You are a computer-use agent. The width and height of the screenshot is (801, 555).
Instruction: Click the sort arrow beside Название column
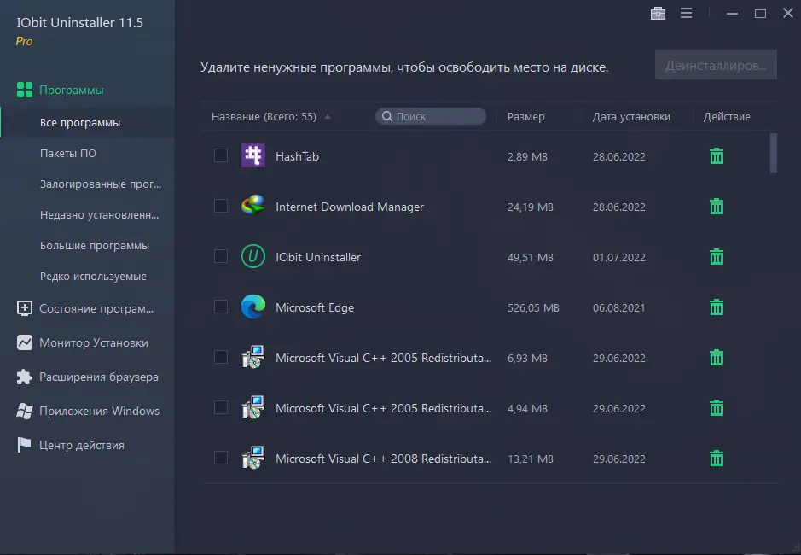point(328,117)
